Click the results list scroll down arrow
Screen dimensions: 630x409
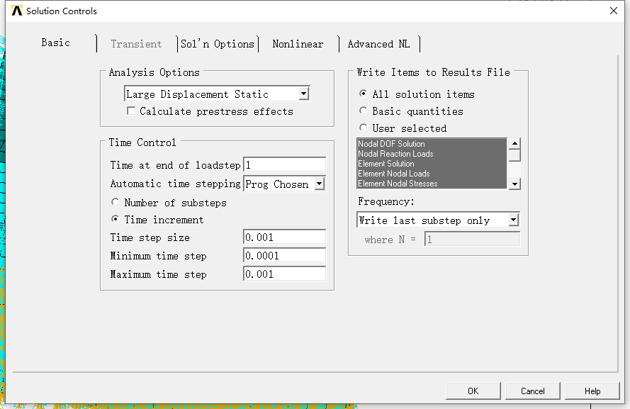coord(514,184)
